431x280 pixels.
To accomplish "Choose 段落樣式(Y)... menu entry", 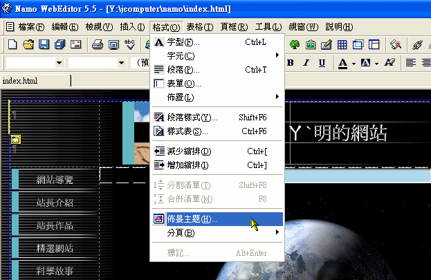I will (x=217, y=118).
